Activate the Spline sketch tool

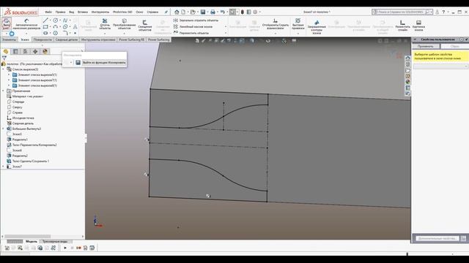click(x=65, y=20)
